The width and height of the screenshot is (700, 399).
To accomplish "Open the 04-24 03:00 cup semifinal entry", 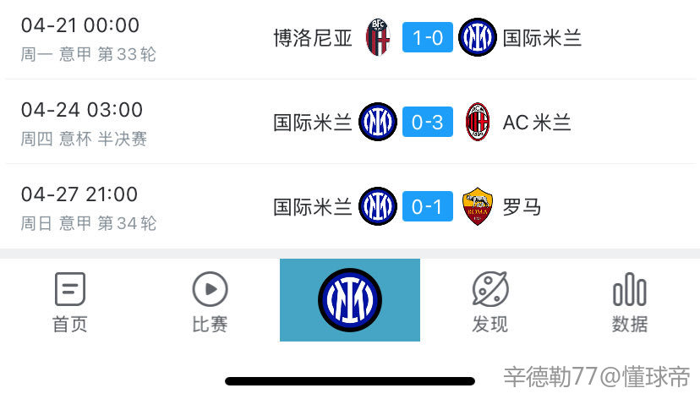I will (x=350, y=122).
